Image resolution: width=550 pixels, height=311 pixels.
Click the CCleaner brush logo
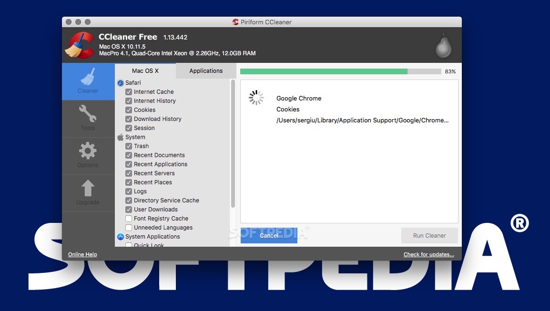[x=80, y=44]
